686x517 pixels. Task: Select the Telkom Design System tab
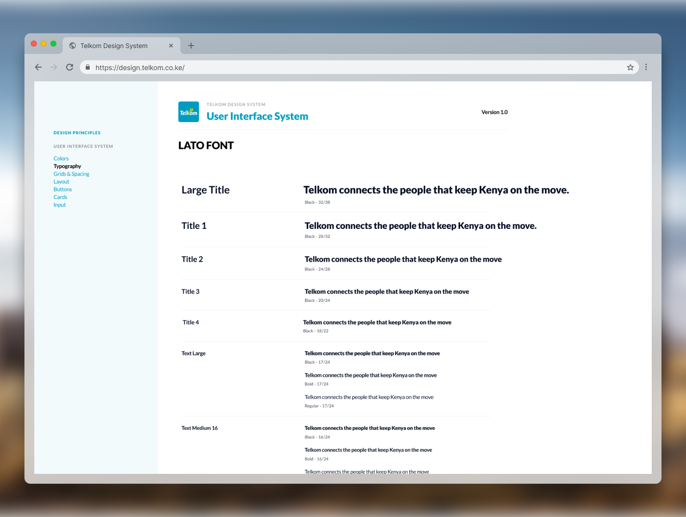click(x=122, y=46)
